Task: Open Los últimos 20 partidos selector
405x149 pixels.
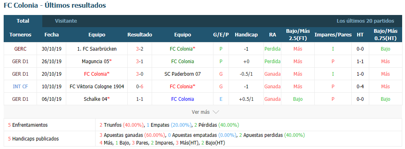Action: pyautogui.click(x=365, y=21)
